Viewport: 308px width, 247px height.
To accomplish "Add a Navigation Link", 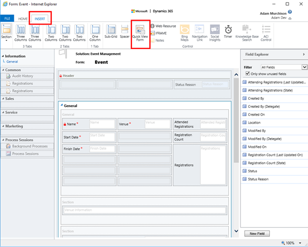I will 200,33.
